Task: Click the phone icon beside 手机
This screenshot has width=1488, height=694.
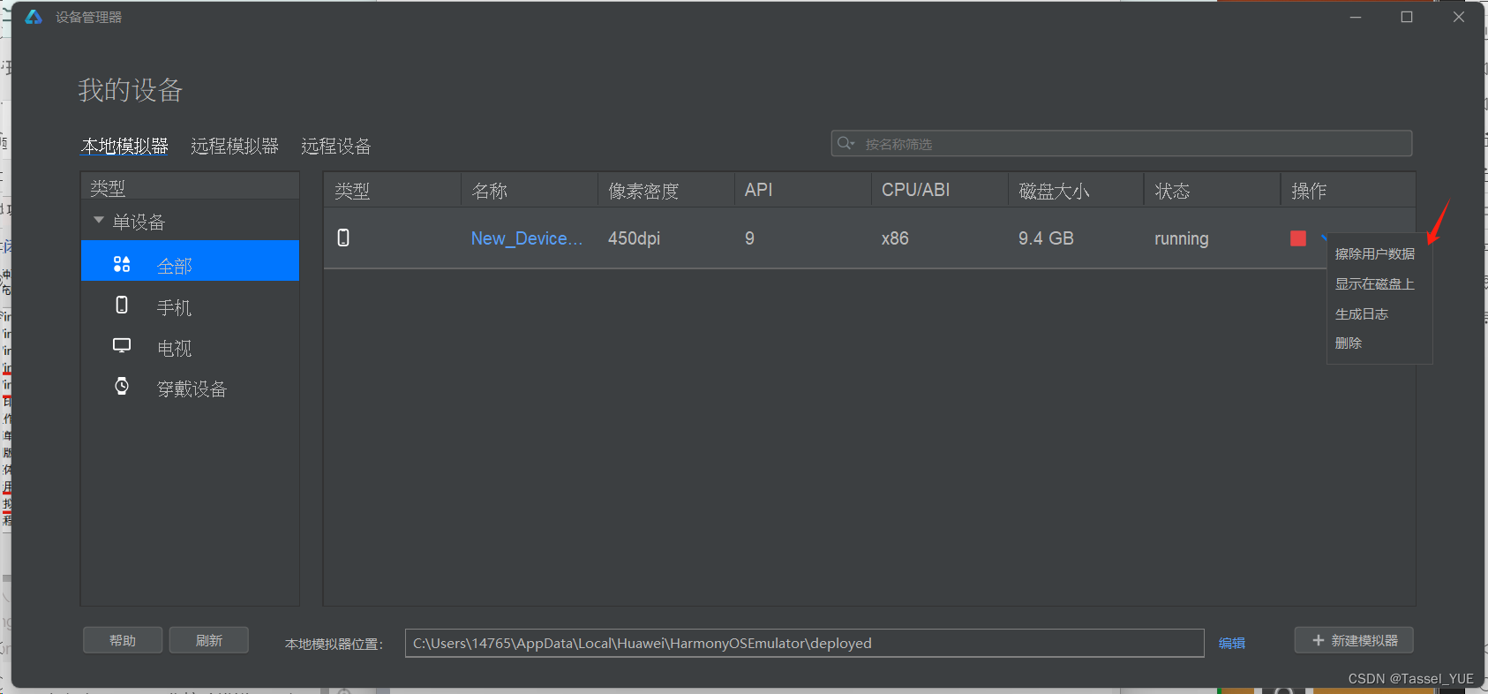Action: (x=122, y=305)
